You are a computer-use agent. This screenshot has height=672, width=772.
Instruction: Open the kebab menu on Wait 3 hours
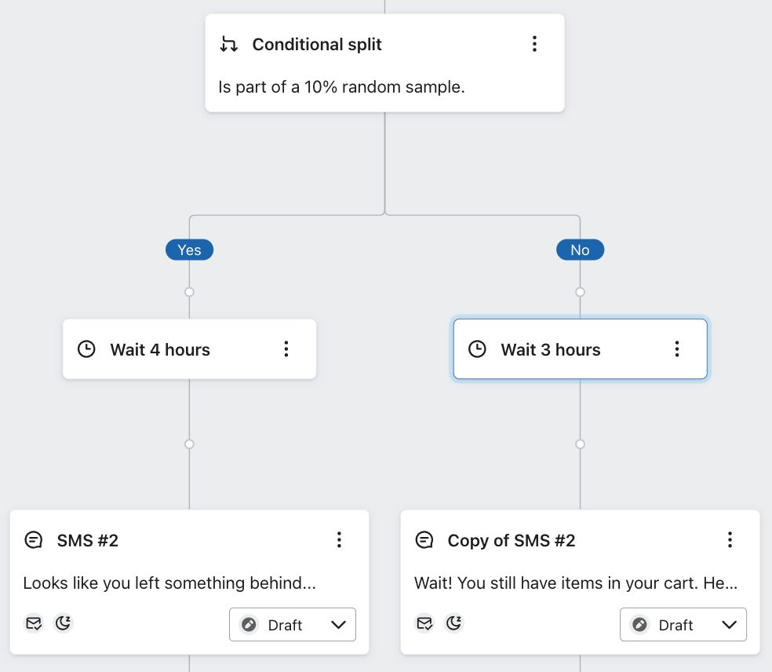(x=677, y=349)
